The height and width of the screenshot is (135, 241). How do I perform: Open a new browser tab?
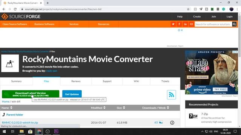coord(47,3)
